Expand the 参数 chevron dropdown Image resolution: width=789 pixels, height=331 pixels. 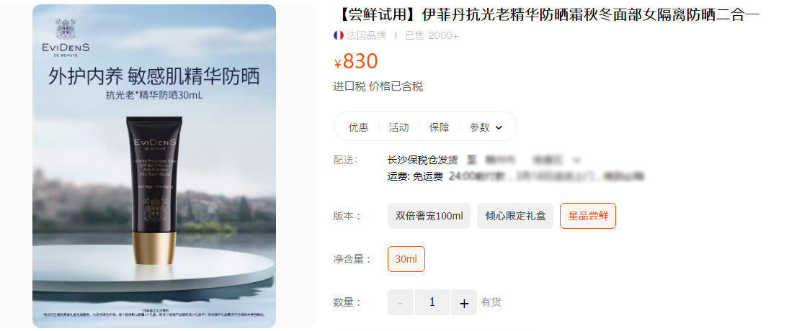coord(499,127)
